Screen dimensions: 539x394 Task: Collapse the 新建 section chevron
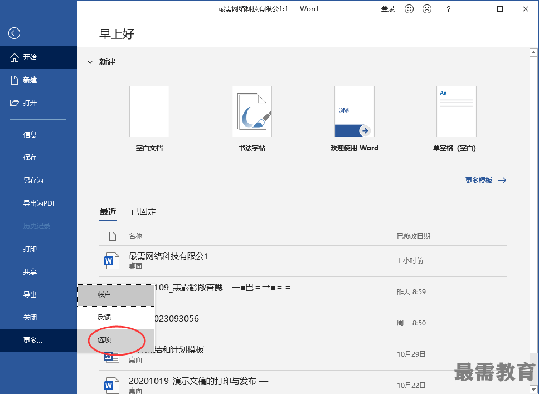(x=90, y=62)
